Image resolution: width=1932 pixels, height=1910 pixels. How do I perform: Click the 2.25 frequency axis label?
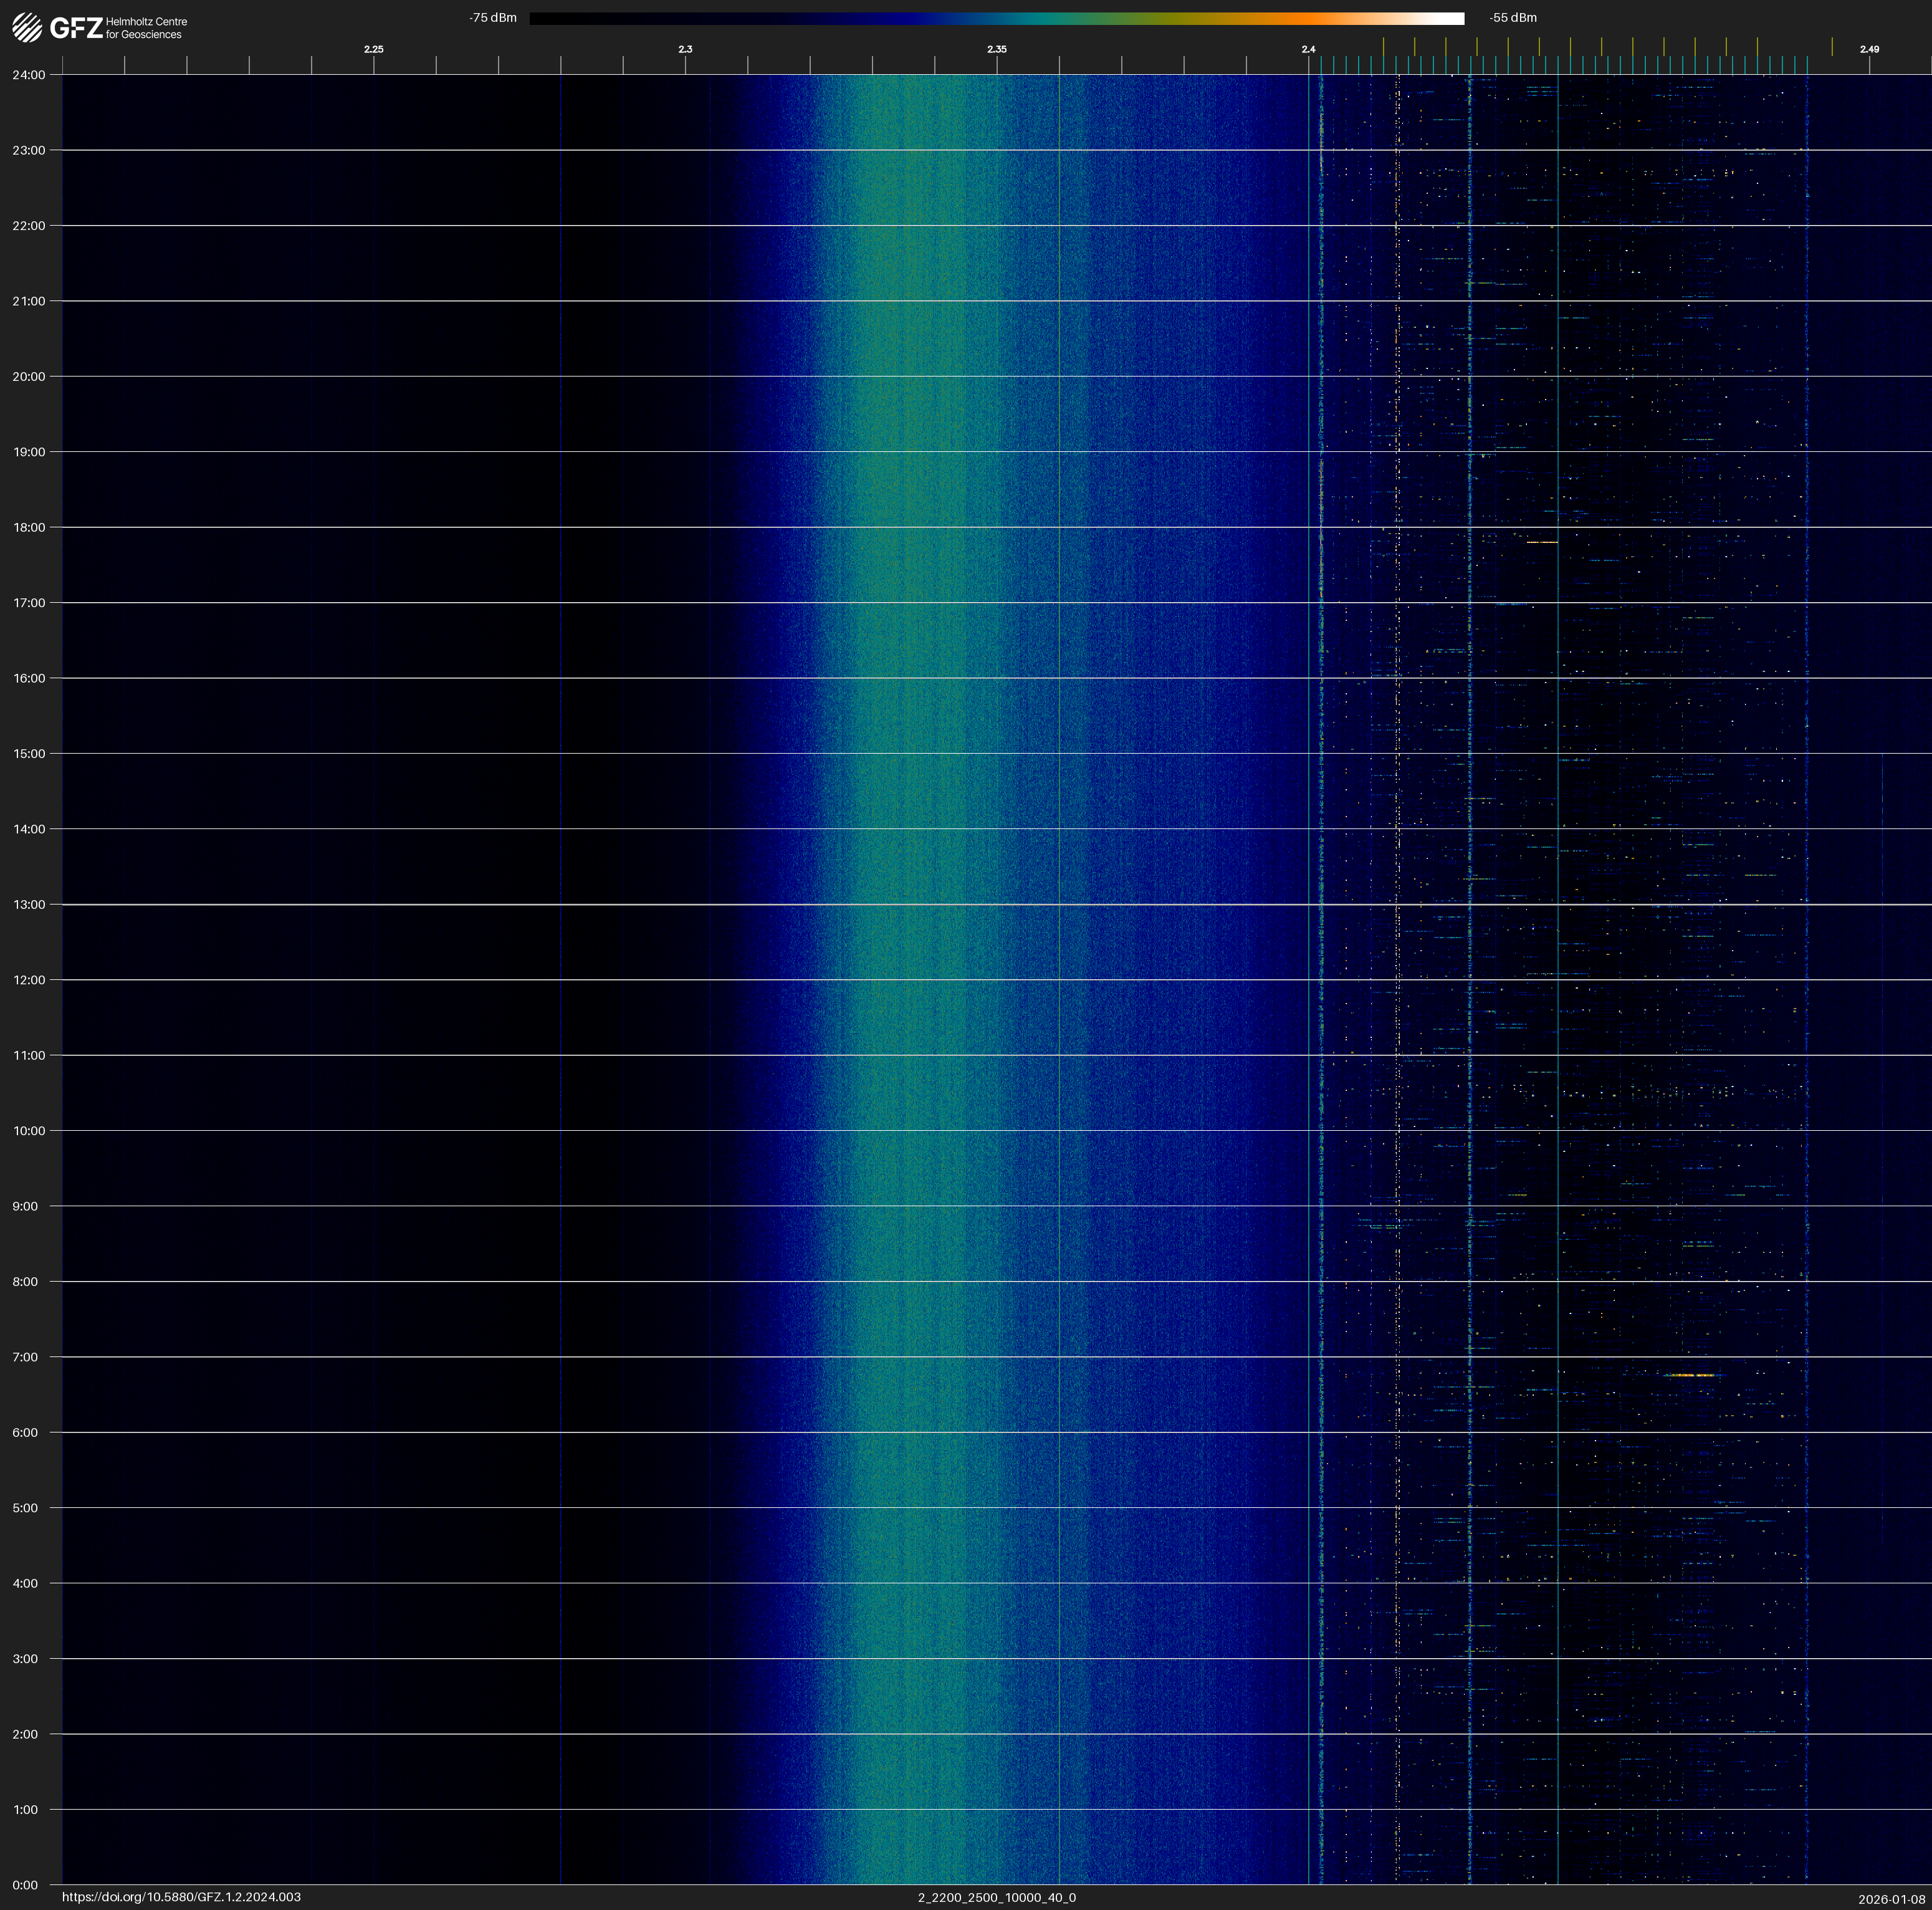[x=373, y=49]
